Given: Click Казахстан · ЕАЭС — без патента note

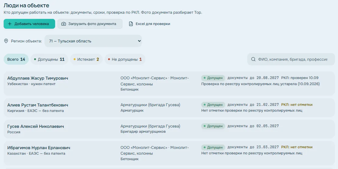Looking at the screenshot, I should pos(36,153).
